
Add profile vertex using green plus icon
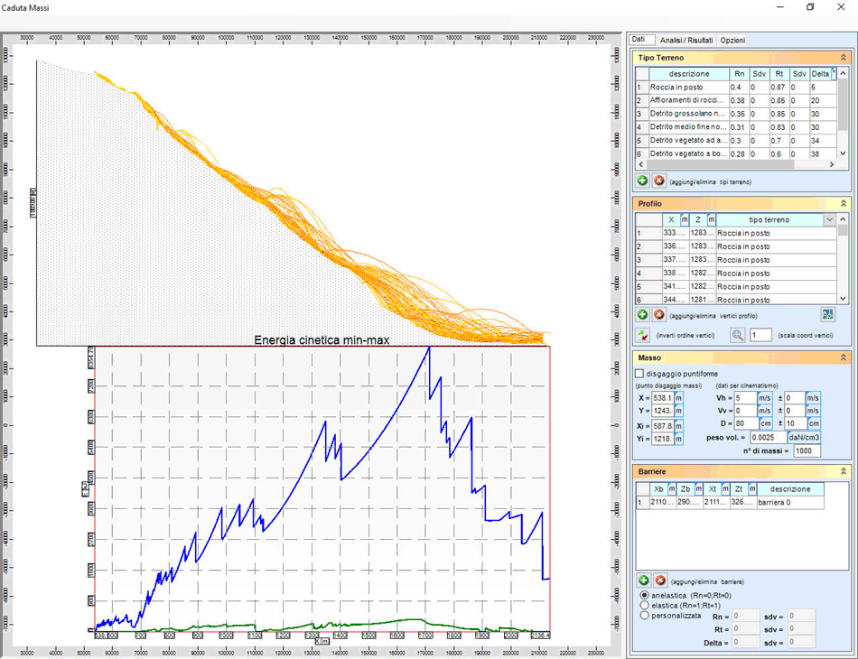[642, 314]
